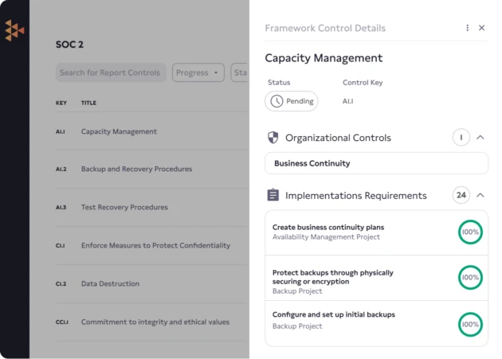Click the Organizational Controls count badge
The width and height of the screenshot is (502, 359).
[x=461, y=138]
